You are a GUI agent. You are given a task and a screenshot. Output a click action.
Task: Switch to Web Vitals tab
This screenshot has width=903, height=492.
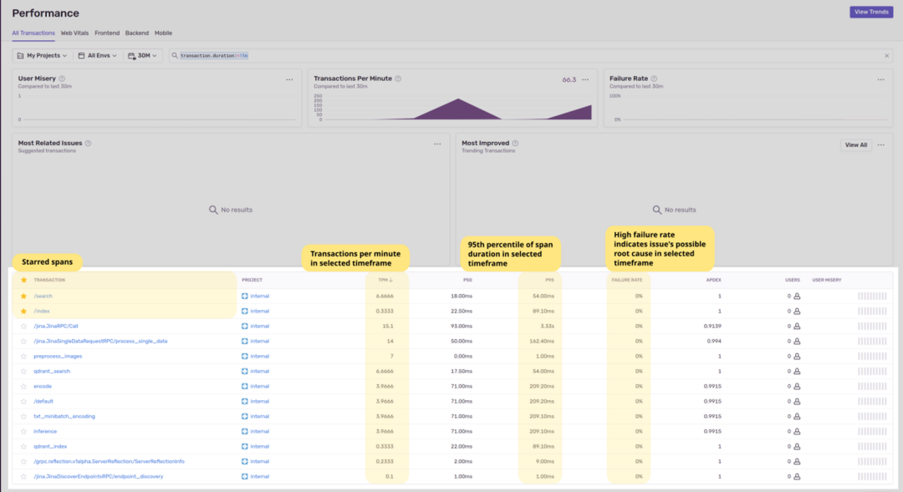(x=75, y=33)
